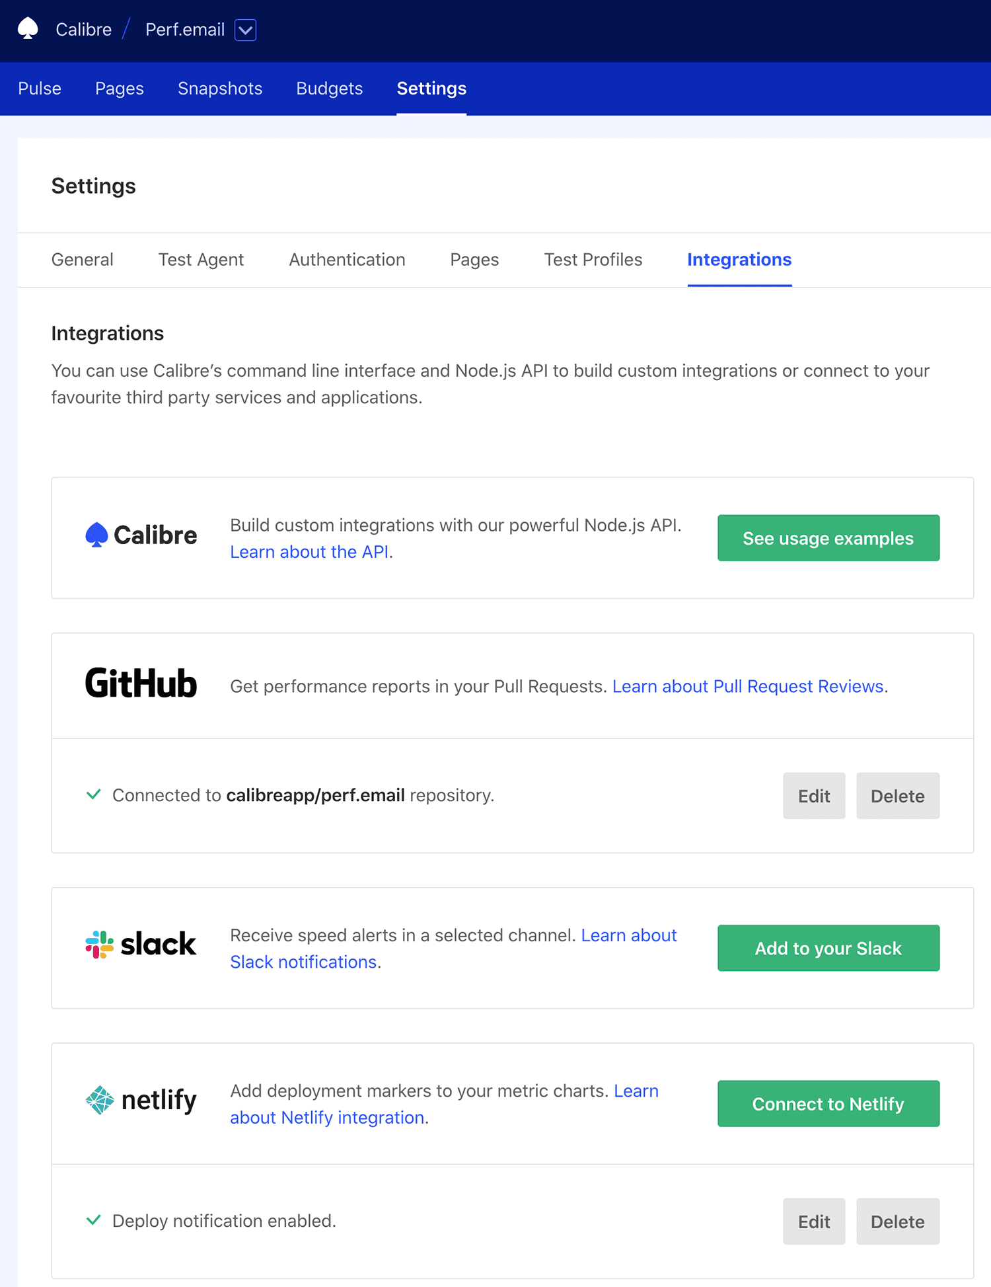This screenshot has height=1287, width=991.
Task: Select the Test Profiles settings tab
Action: [x=593, y=259]
